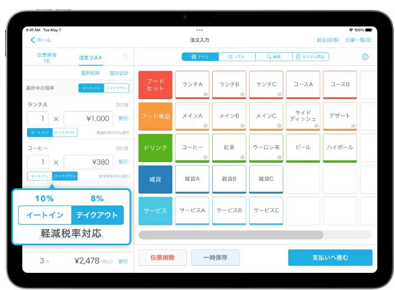The width and height of the screenshot is (395, 290).
Task: Open the note icon beside 注文リスト
Action: (x=125, y=57)
